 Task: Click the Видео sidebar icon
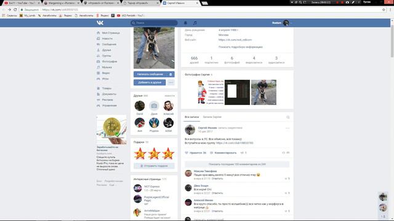click(x=98, y=73)
